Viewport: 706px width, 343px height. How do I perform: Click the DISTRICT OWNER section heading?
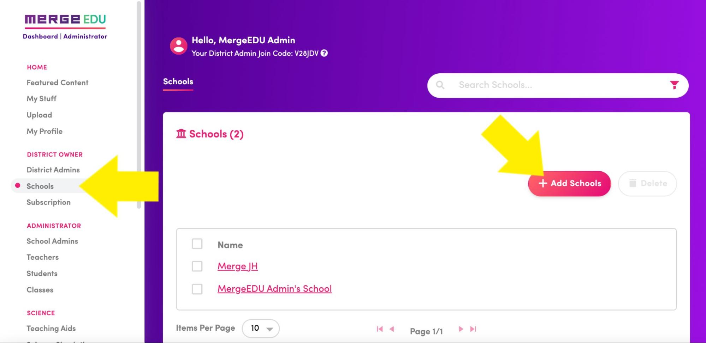(x=55, y=154)
